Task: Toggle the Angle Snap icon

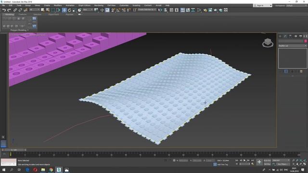Action: click(118, 10)
